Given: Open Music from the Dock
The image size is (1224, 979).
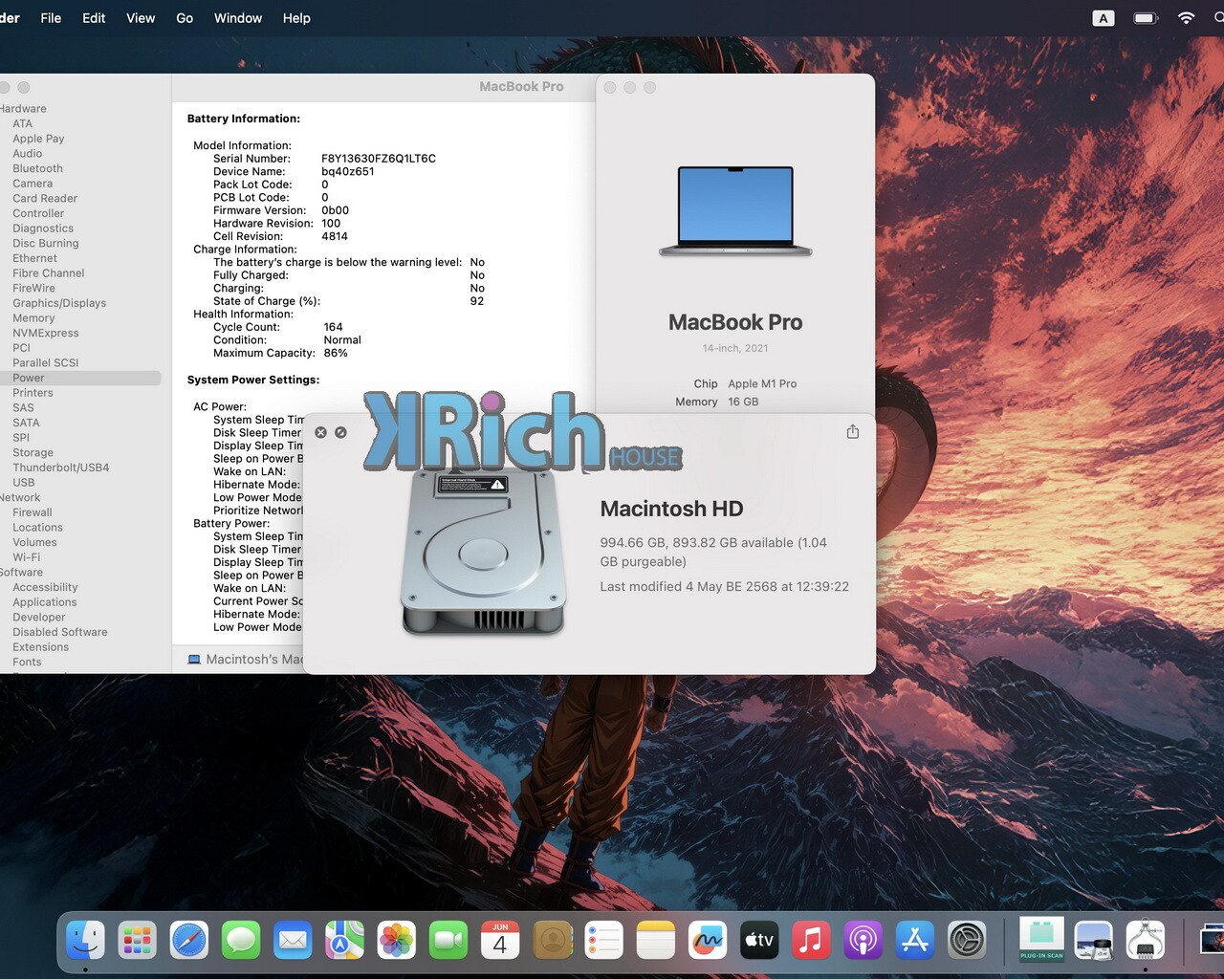Looking at the screenshot, I should pyautogui.click(x=811, y=941).
